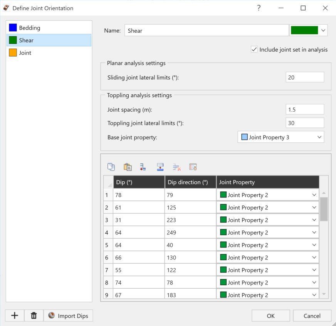Click the green color swatch beside Name

point(304,30)
